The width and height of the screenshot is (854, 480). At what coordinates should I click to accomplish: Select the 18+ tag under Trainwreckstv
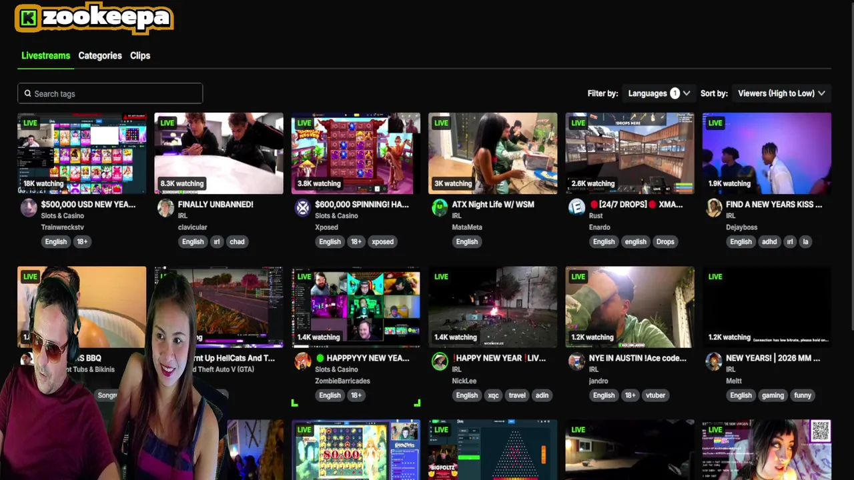(82, 241)
